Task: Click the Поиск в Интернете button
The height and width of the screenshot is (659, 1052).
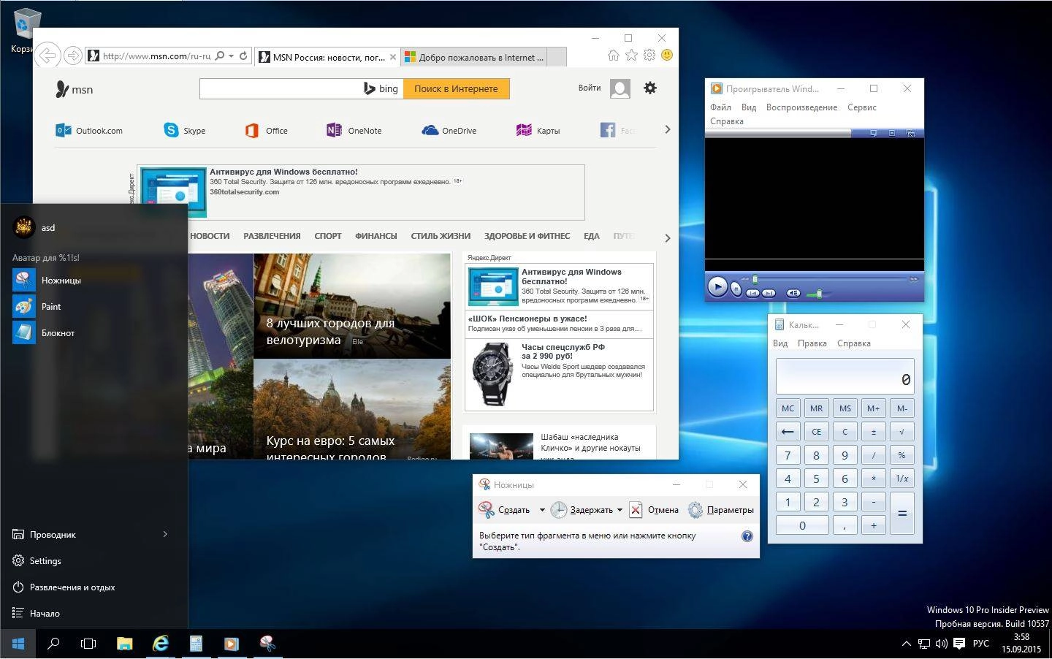Action: point(456,88)
